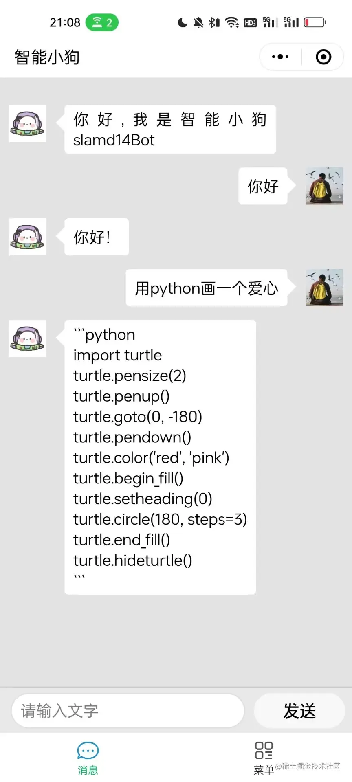Viewport: 352px width, 782px height.
Task: Tap the 21:08 clock in status bar
Action: click(65, 22)
